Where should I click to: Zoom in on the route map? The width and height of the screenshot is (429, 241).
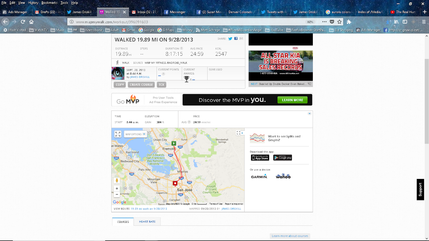pyautogui.click(x=117, y=189)
